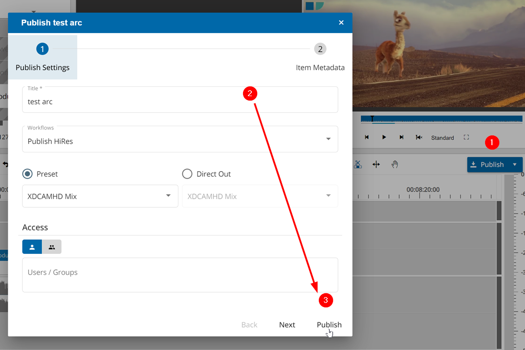Toggle fullscreen video preview
This screenshot has height=350, width=525.
tap(466, 137)
